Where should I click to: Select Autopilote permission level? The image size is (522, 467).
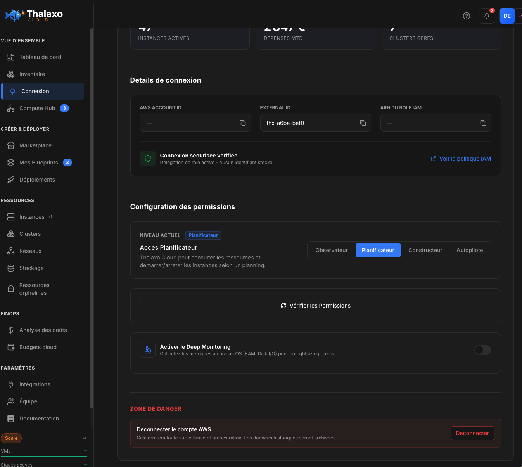click(470, 250)
